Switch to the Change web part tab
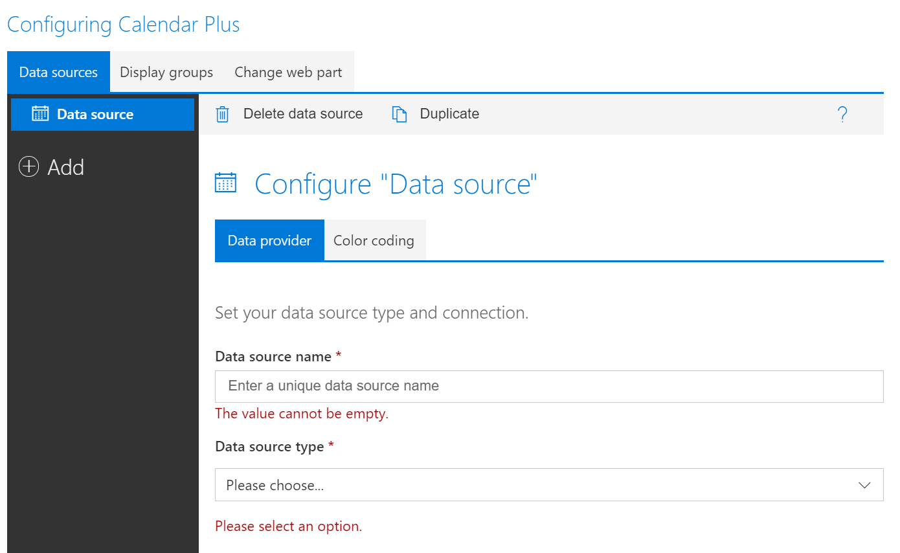The width and height of the screenshot is (900, 553). point(288,72)
